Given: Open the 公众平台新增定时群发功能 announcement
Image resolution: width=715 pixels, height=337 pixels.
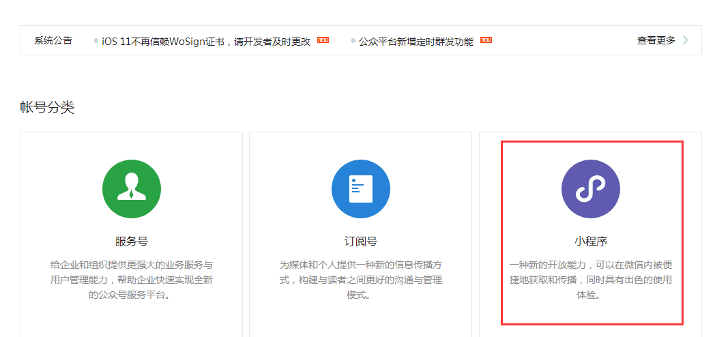Looking at the screenshot, I should (x=416, y=42).
